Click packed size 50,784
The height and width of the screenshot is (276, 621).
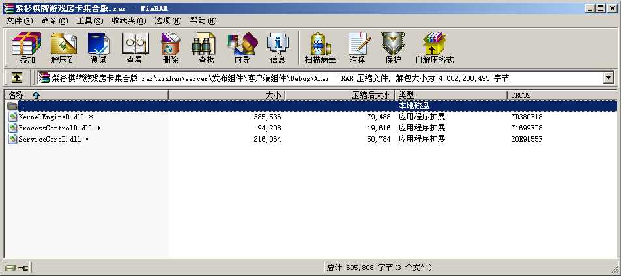(x=379, y=140)
